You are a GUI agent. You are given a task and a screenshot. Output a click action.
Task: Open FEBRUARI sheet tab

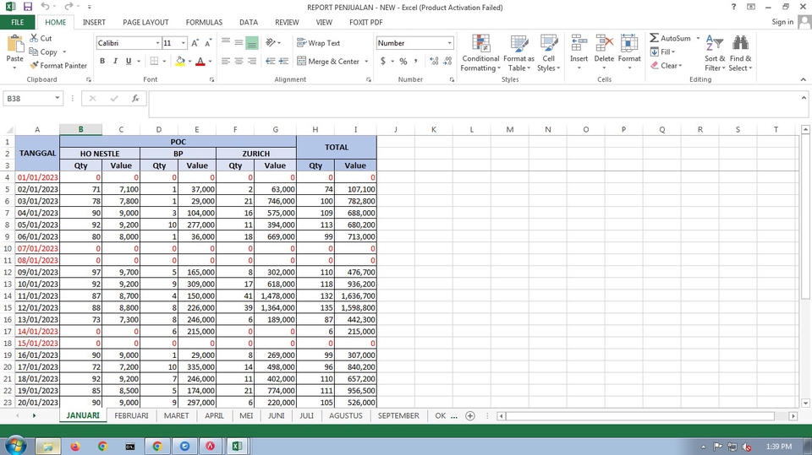(x=131, y=415)
